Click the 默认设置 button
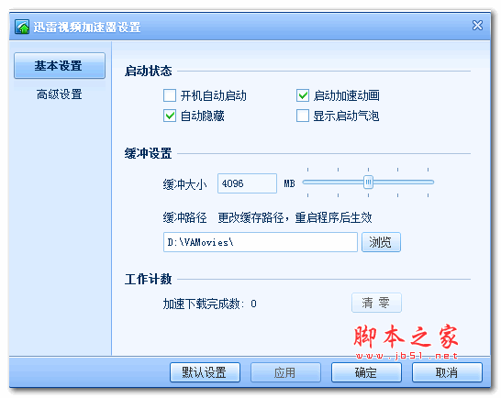This screenshot has height=398, width=501. 205,372
